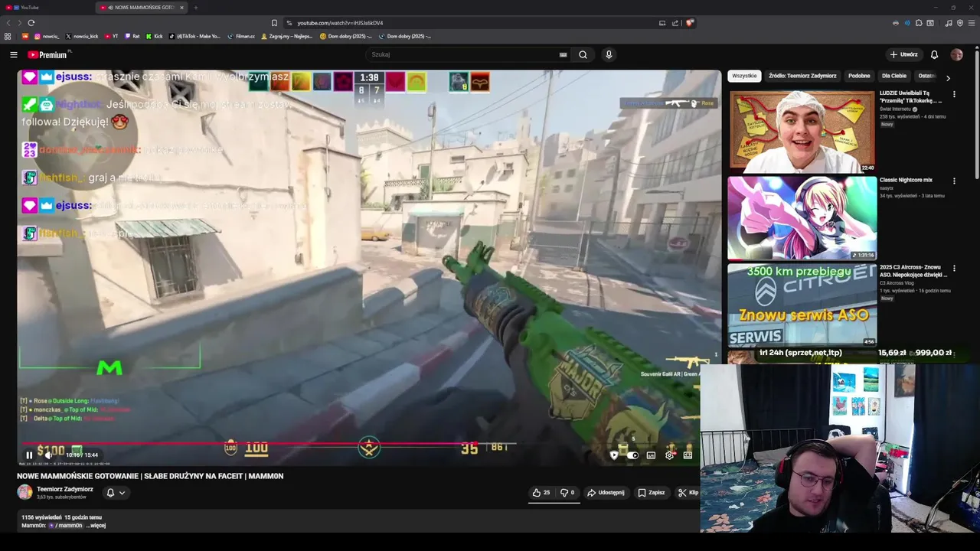
Task: Create clip with Klip button
Action: pyautogui.click(x=688, y=493)
